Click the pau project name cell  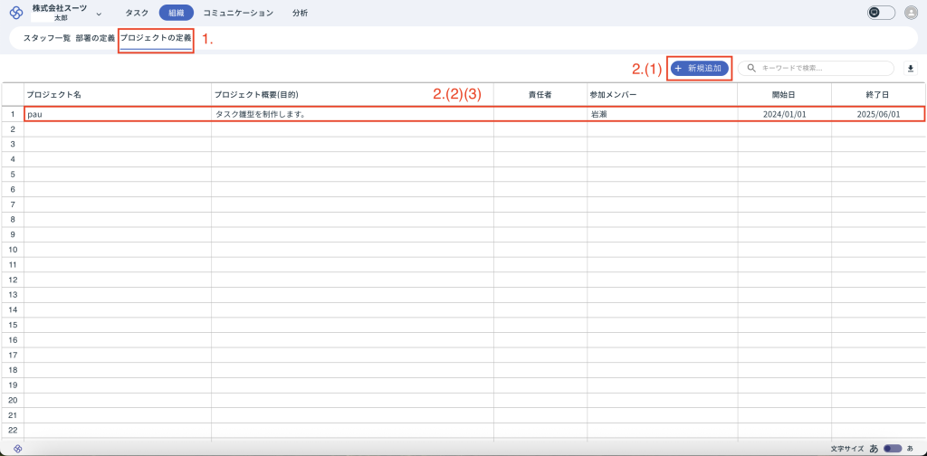tap(117, 115)
